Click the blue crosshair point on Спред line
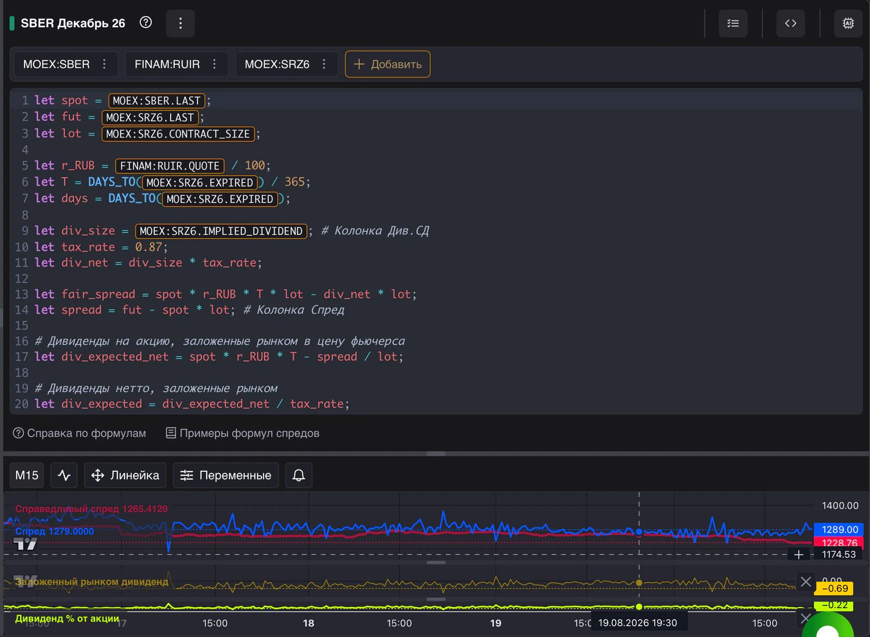 click(x=639, y=532)
